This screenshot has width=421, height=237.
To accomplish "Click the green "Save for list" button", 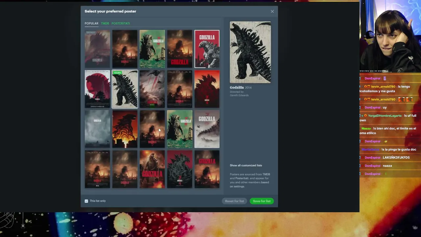I will click(x=262, y=201).
